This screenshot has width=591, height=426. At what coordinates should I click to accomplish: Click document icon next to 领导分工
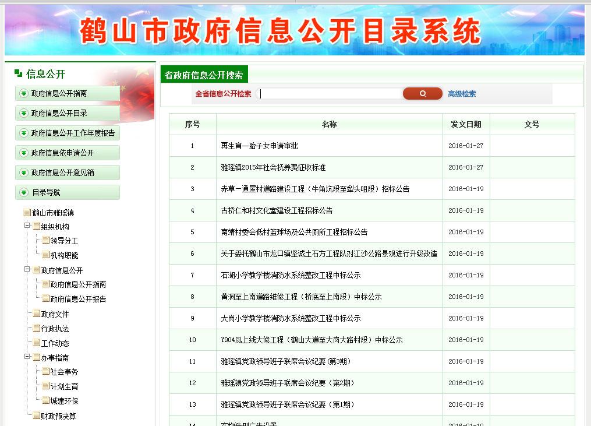(45, 241)
